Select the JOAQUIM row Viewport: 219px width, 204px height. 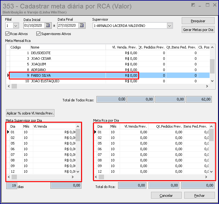(108, 64)
